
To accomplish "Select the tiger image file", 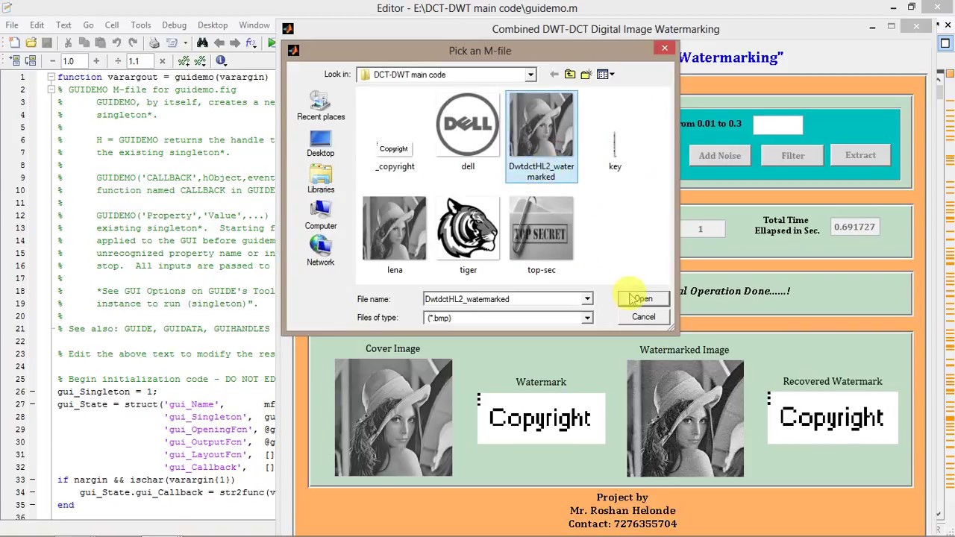I will click(468, 236).
